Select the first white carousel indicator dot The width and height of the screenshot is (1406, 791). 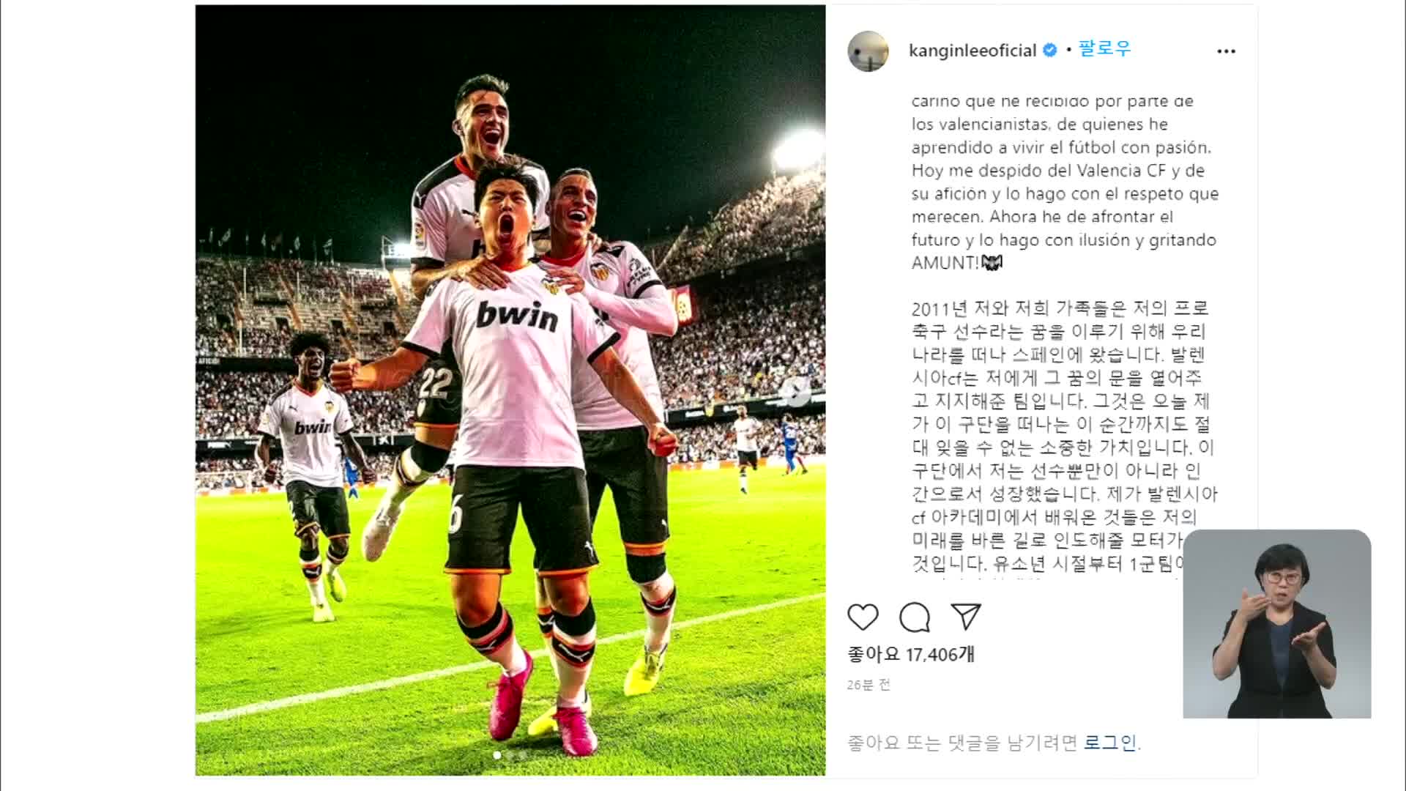coord(497,754)
